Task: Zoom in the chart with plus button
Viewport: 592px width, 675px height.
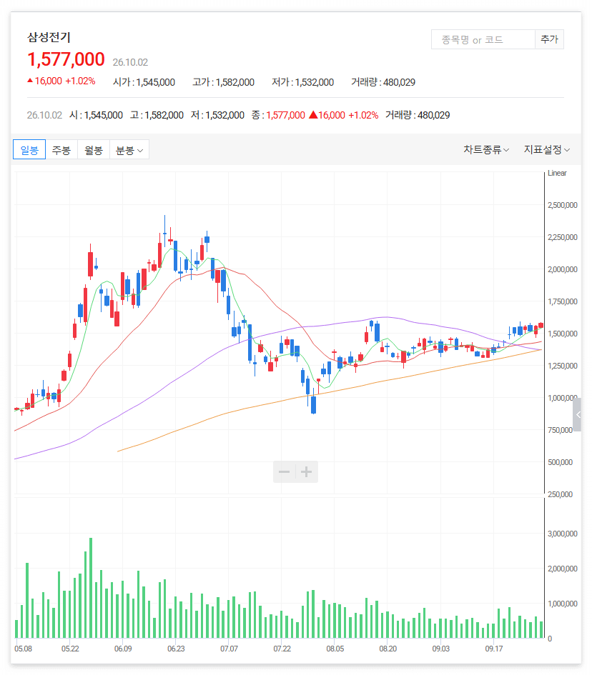Action: coord(307,472)
